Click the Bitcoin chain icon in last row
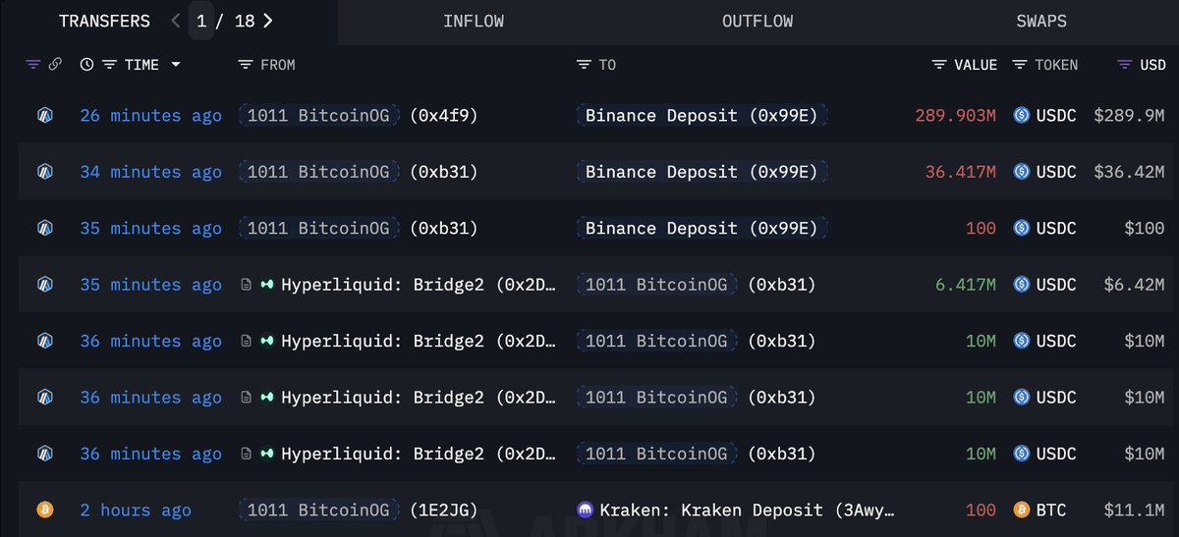The image size is (1179, 537). point(44,510)
